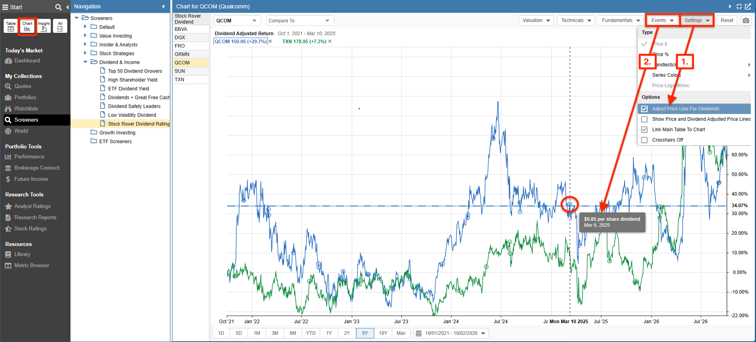Open the Metric Browser
Viewport: 756px width, 342px height.
pos(32,266)
